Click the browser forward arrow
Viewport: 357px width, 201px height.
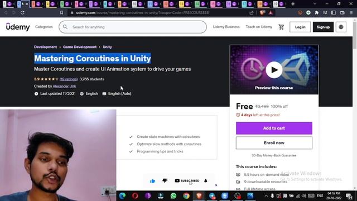click(14, 12)
